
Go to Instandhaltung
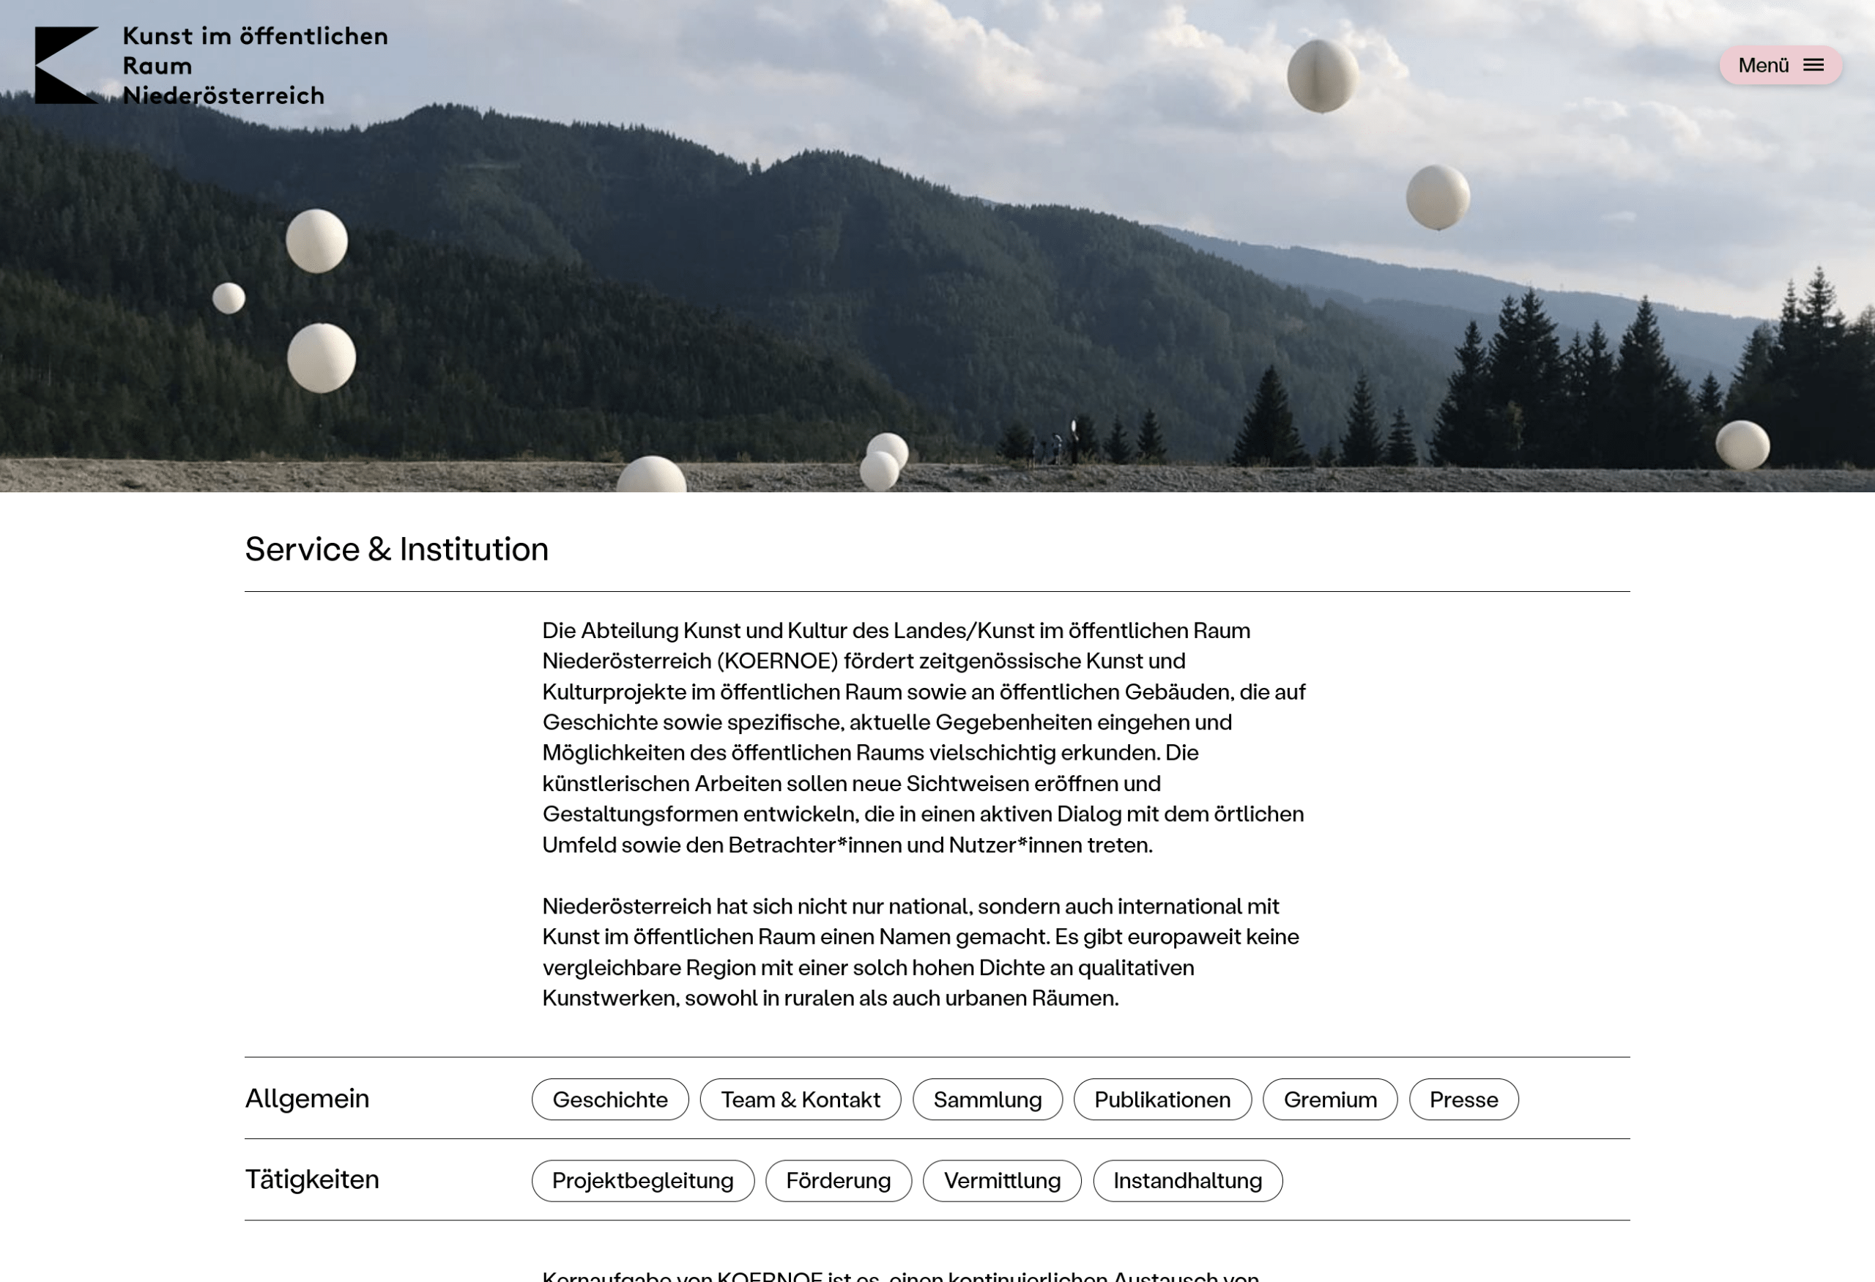pyautogui.click(x=1187, y=1180)
